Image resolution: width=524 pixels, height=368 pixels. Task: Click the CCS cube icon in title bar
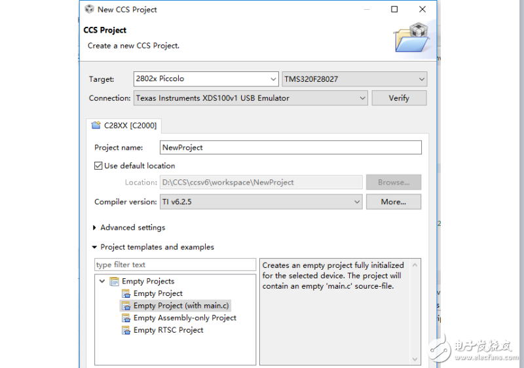[x=89, y=9]
